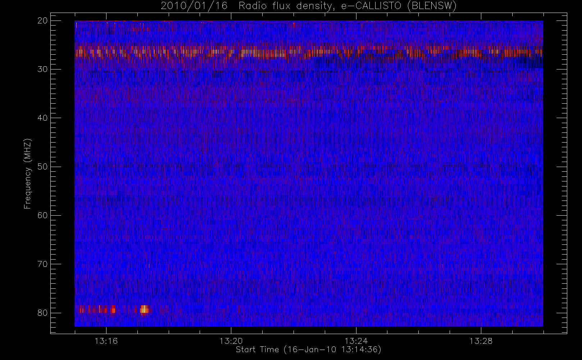Click the frequency tick label '50'
The image size is (582, 360).
coord(42,166)
